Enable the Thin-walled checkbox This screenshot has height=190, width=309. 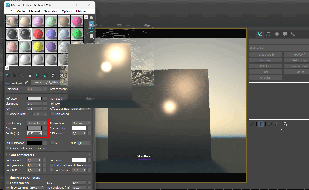tap(52, 114)
